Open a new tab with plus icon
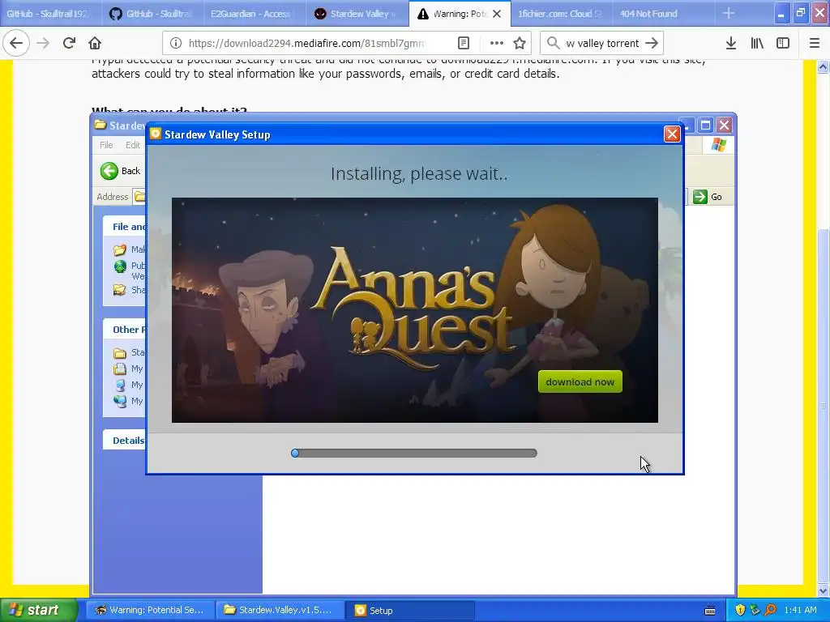830x622 pixels. (x=729, y=13)
